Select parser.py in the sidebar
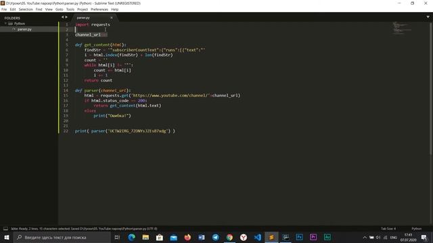Viewport: 433px width, 243px height. pos(24,29)
